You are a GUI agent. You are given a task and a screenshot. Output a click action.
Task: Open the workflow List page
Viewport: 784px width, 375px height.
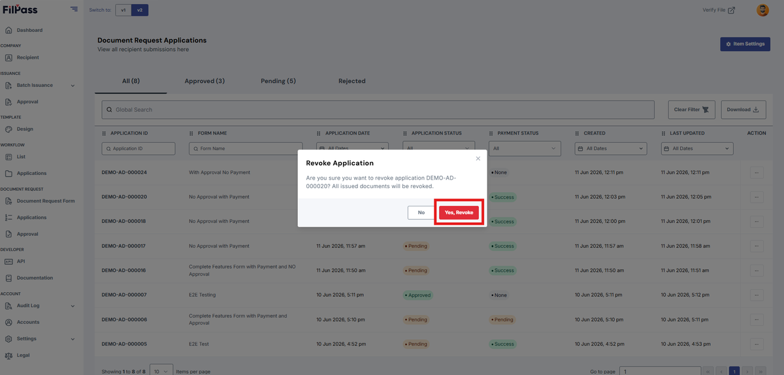[x=21, y=157]
